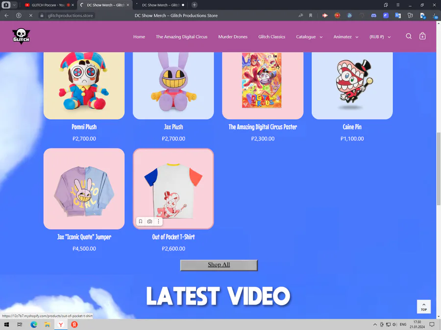Open Yandex red icon on taskbar
The image size is (441, 330).
pyautogui.click(x=74, y=325)
